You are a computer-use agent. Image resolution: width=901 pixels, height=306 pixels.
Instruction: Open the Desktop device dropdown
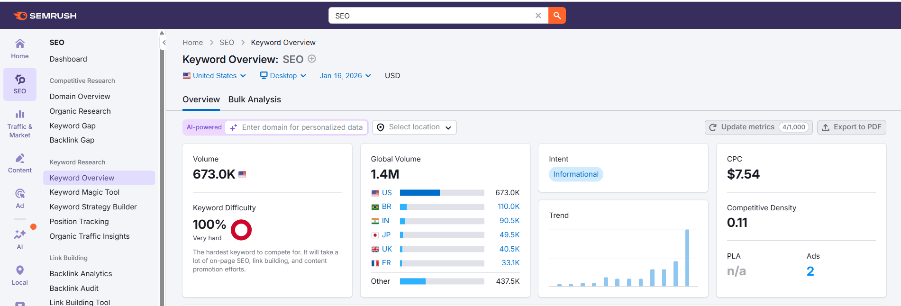pyautogui.click(x=283, y=76)
